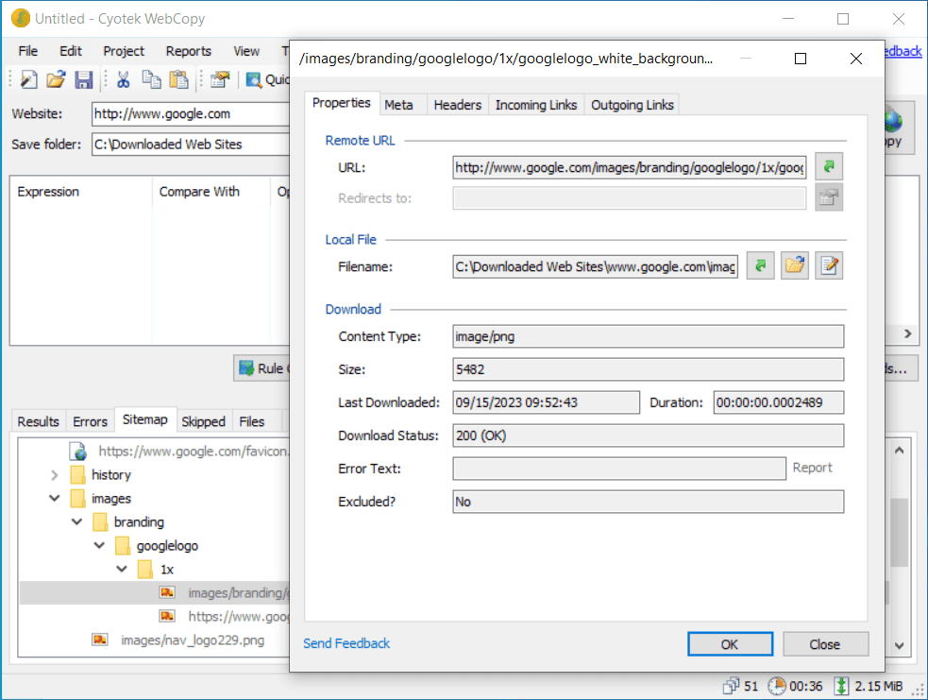Expand the history folder in sitemap
This screenshot has height=700, width=928.
54,475
